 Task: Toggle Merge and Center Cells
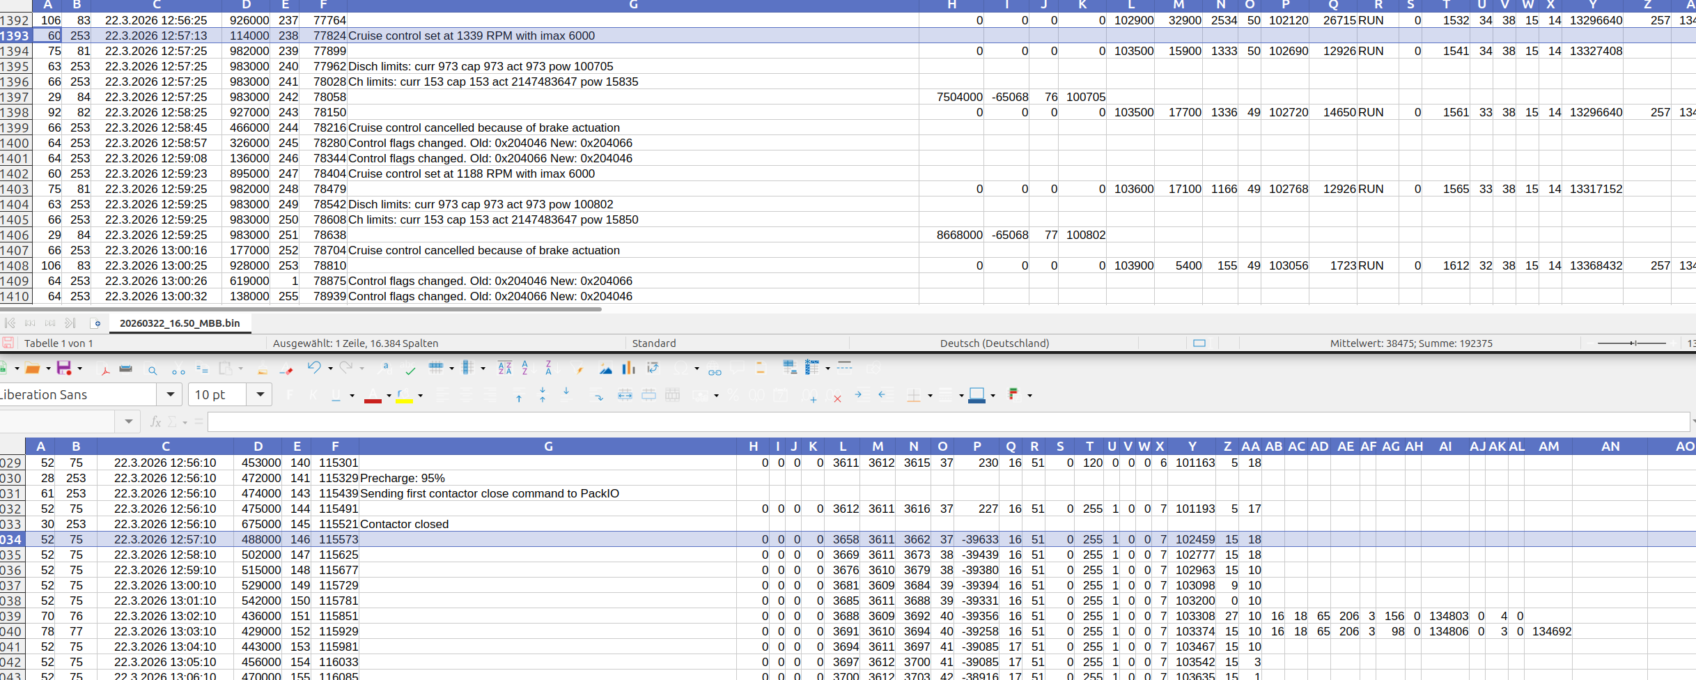point(625,395)
